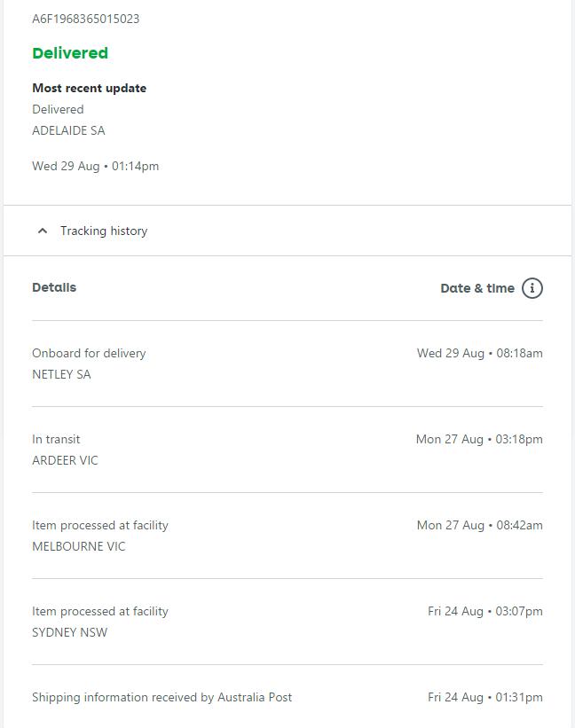This screenshot has height=728, width=575.
Task: Click Mon 27 Aug 03:18pm timestamp
Action: [479, 439]
